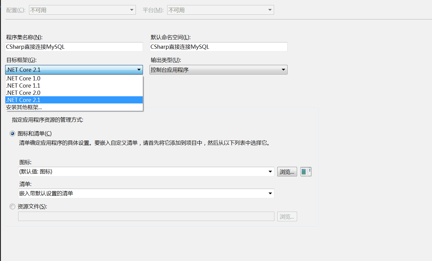
Task: Click the 图标: label
Action: pyautogui.click(x=25, y=162)
